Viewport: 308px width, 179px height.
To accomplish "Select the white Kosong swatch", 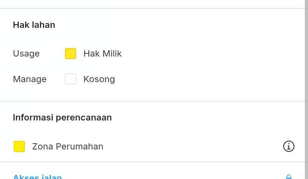I will (x=71, y=79).
